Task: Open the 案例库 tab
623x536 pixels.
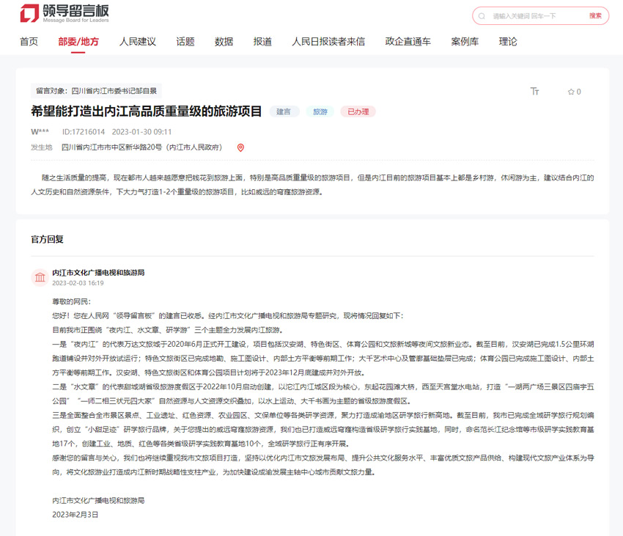Action: [x=465, y=42]
